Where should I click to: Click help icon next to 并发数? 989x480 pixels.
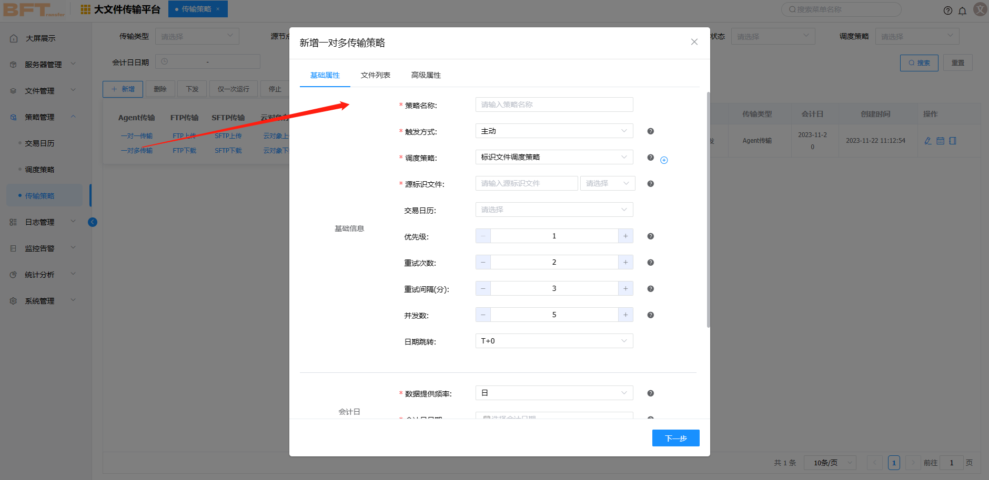click(x=650, y=315)
